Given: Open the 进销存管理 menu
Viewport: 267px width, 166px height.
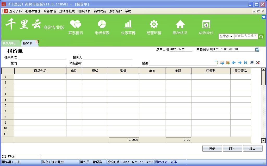Looking at the screenshot, I should click(x=33, y=11).
